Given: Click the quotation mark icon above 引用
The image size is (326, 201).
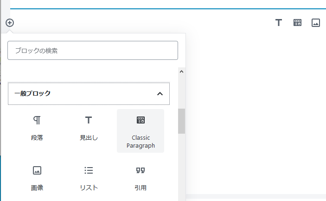Looking at the screenshot, I should pyautogui.click(x=141, y=170).
